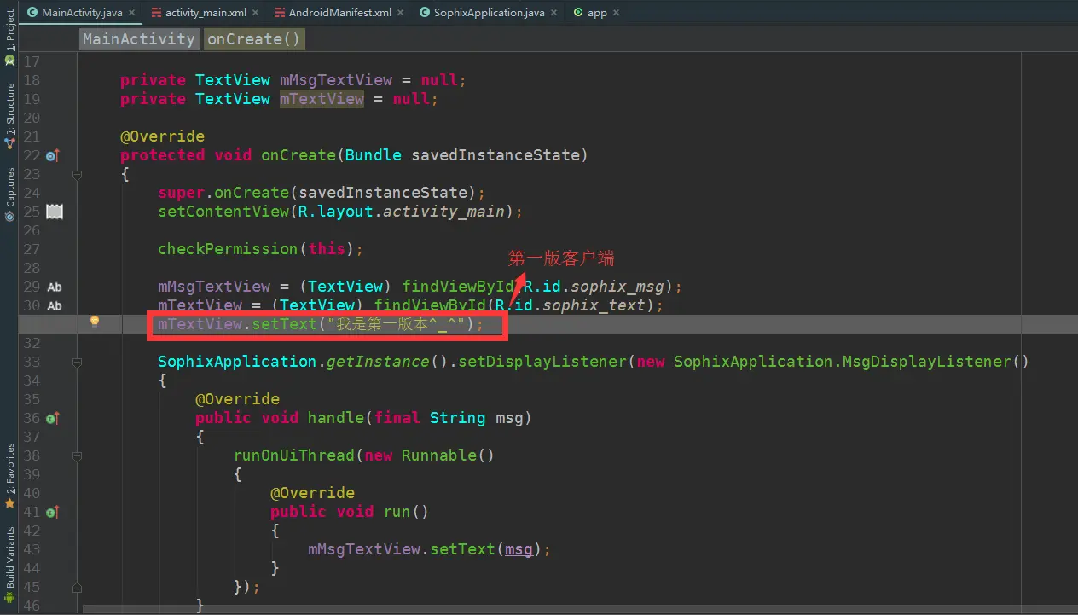Open the 2: Favorites tool window
Viewport: 1078px width, 615px height.
[x=9, y=476]
